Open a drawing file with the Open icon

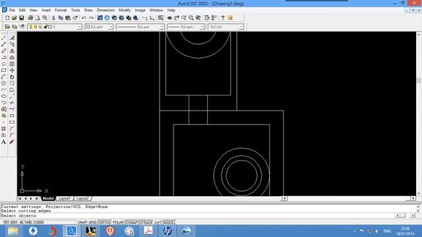[x=15, y=18]
